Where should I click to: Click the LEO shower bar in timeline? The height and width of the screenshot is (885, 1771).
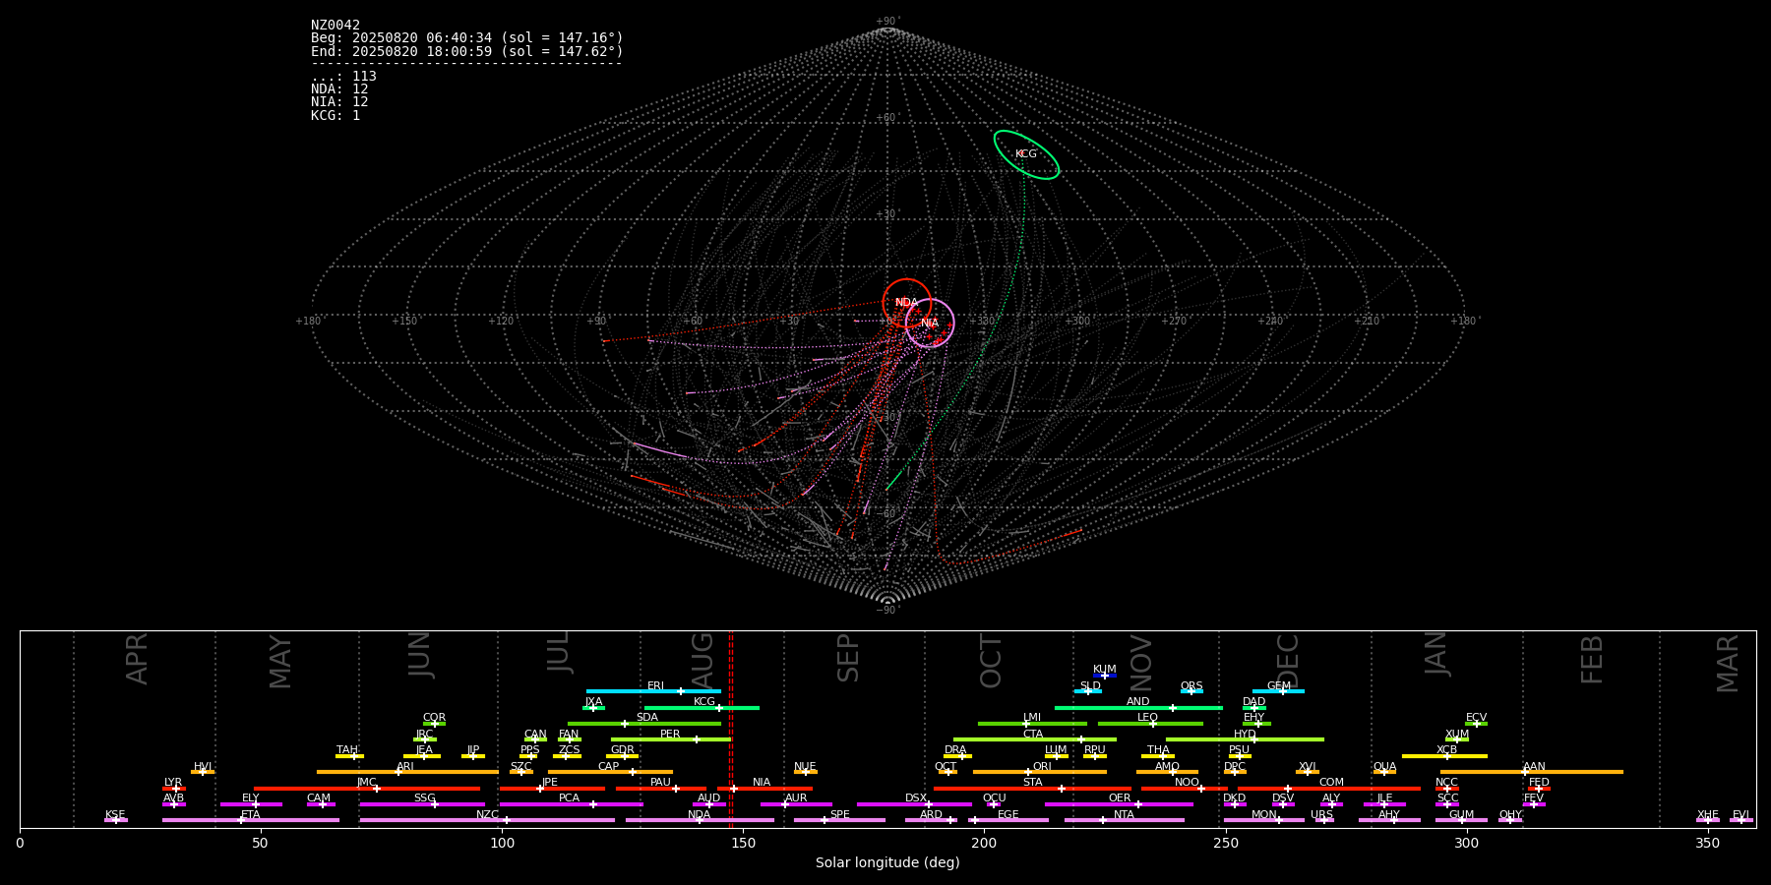pyautogui.click(x=1150, y=724)
